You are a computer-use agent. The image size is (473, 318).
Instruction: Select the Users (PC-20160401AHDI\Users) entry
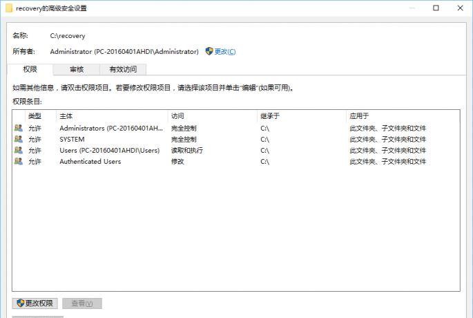click(x=110, y=150)
